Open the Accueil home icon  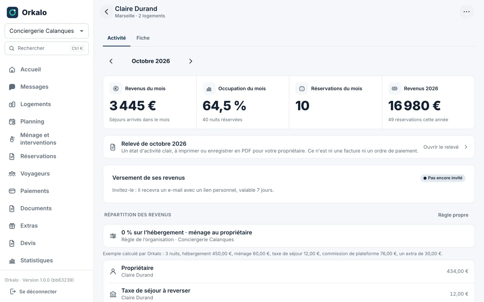(x=12, y=69)
